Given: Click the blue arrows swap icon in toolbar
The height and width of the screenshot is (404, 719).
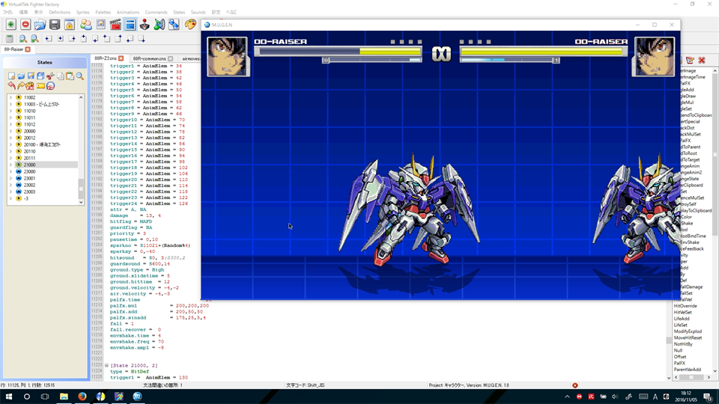Looking at the screenshot, I should (174, 25).
